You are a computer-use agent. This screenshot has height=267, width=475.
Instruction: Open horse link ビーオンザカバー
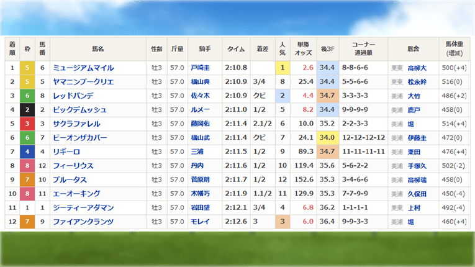tap(80, 138)
